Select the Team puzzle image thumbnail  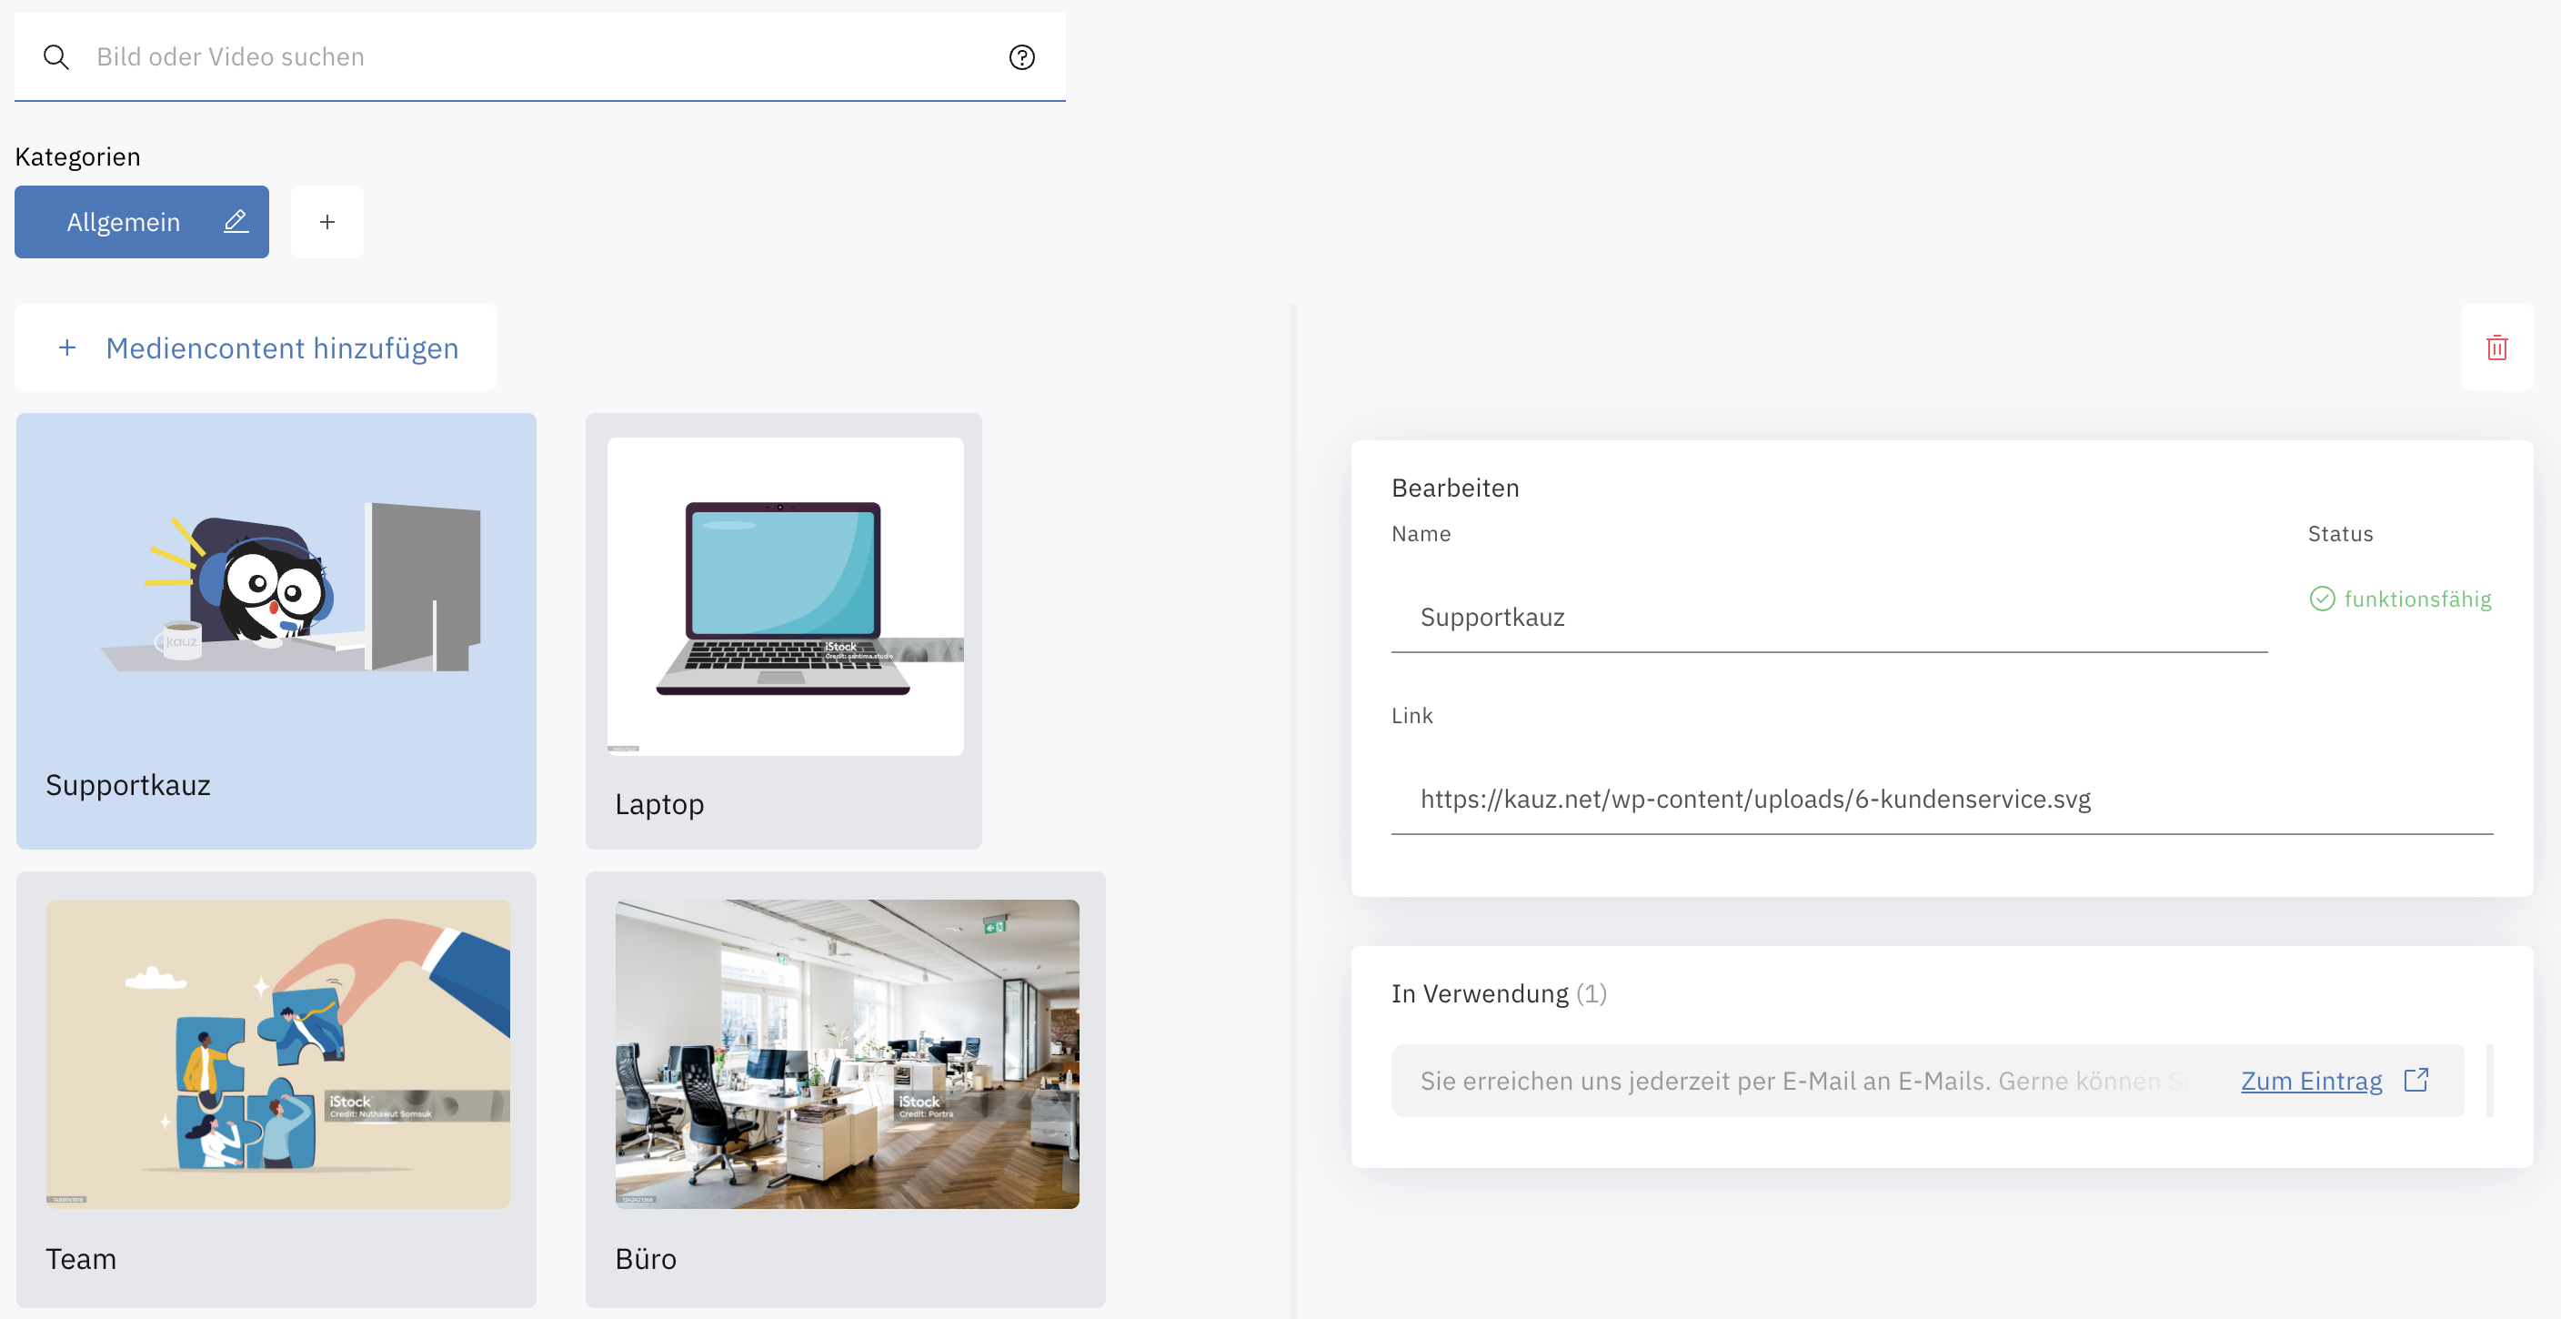pyautogui.click(x=277, y=1054)
